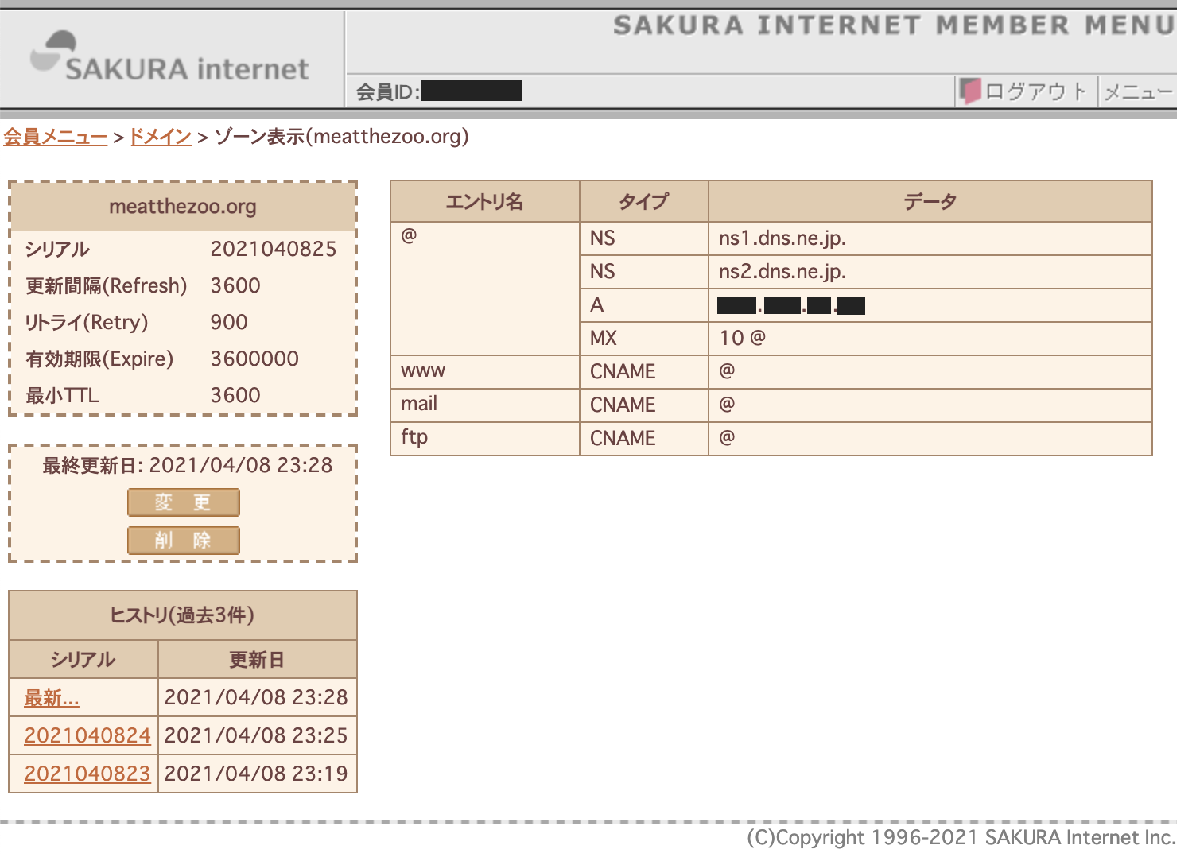Click the www entry name

423,370
